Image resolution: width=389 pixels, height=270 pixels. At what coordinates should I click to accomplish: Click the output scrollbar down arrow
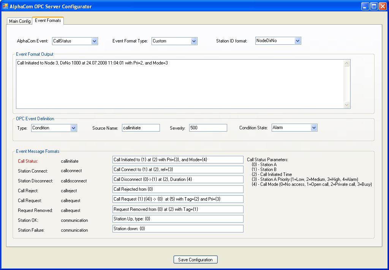[346, 105]
